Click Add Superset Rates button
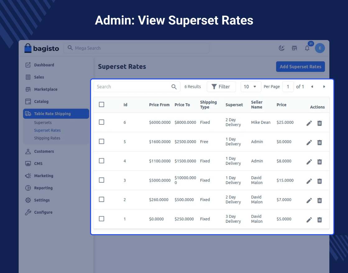Image resolution: width=348 pixels, height=273 pixels. pyautogui.click(x=300, y=67)
